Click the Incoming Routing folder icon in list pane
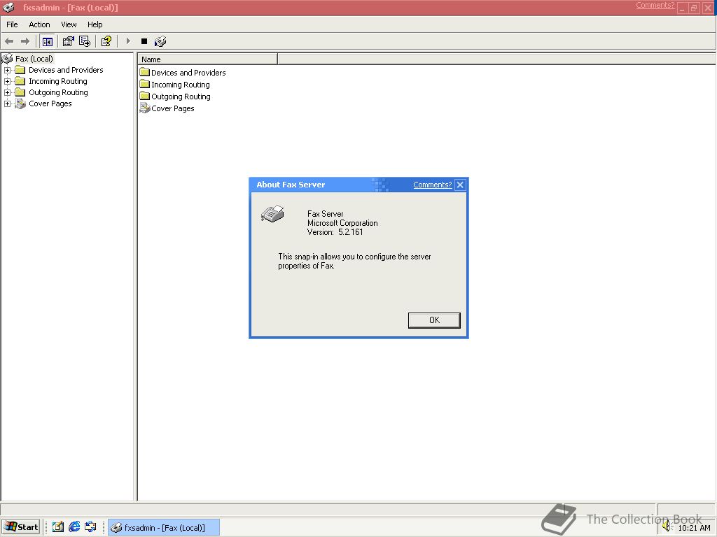The image size is (717, 537). (x=144, y=84)
